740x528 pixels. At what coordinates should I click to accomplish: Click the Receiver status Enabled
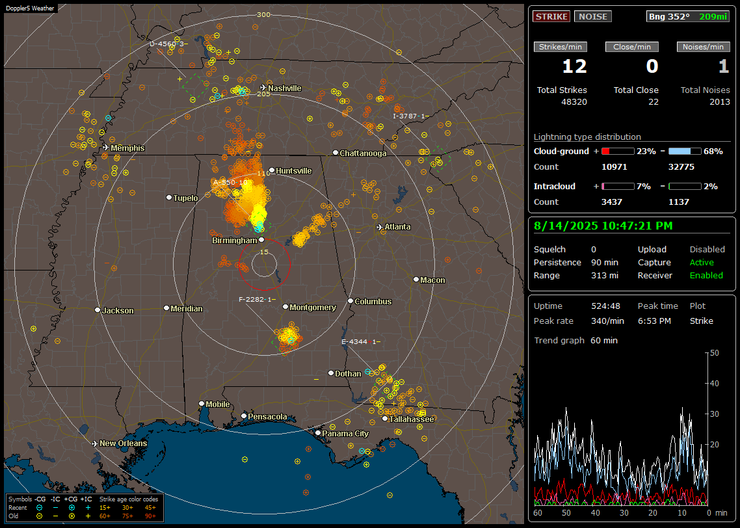click(706, 276)
